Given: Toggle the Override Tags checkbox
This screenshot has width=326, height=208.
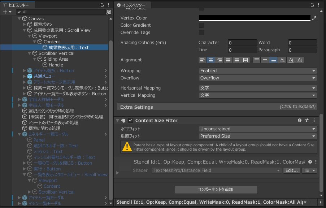Looking at the screenshot, I should pos(201,32).
